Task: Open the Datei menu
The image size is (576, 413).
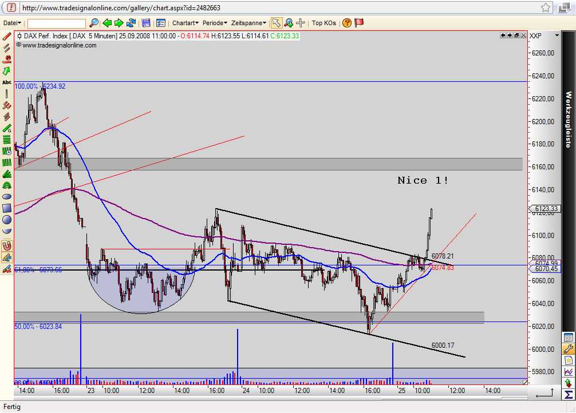Action: [x=12, y=23]
